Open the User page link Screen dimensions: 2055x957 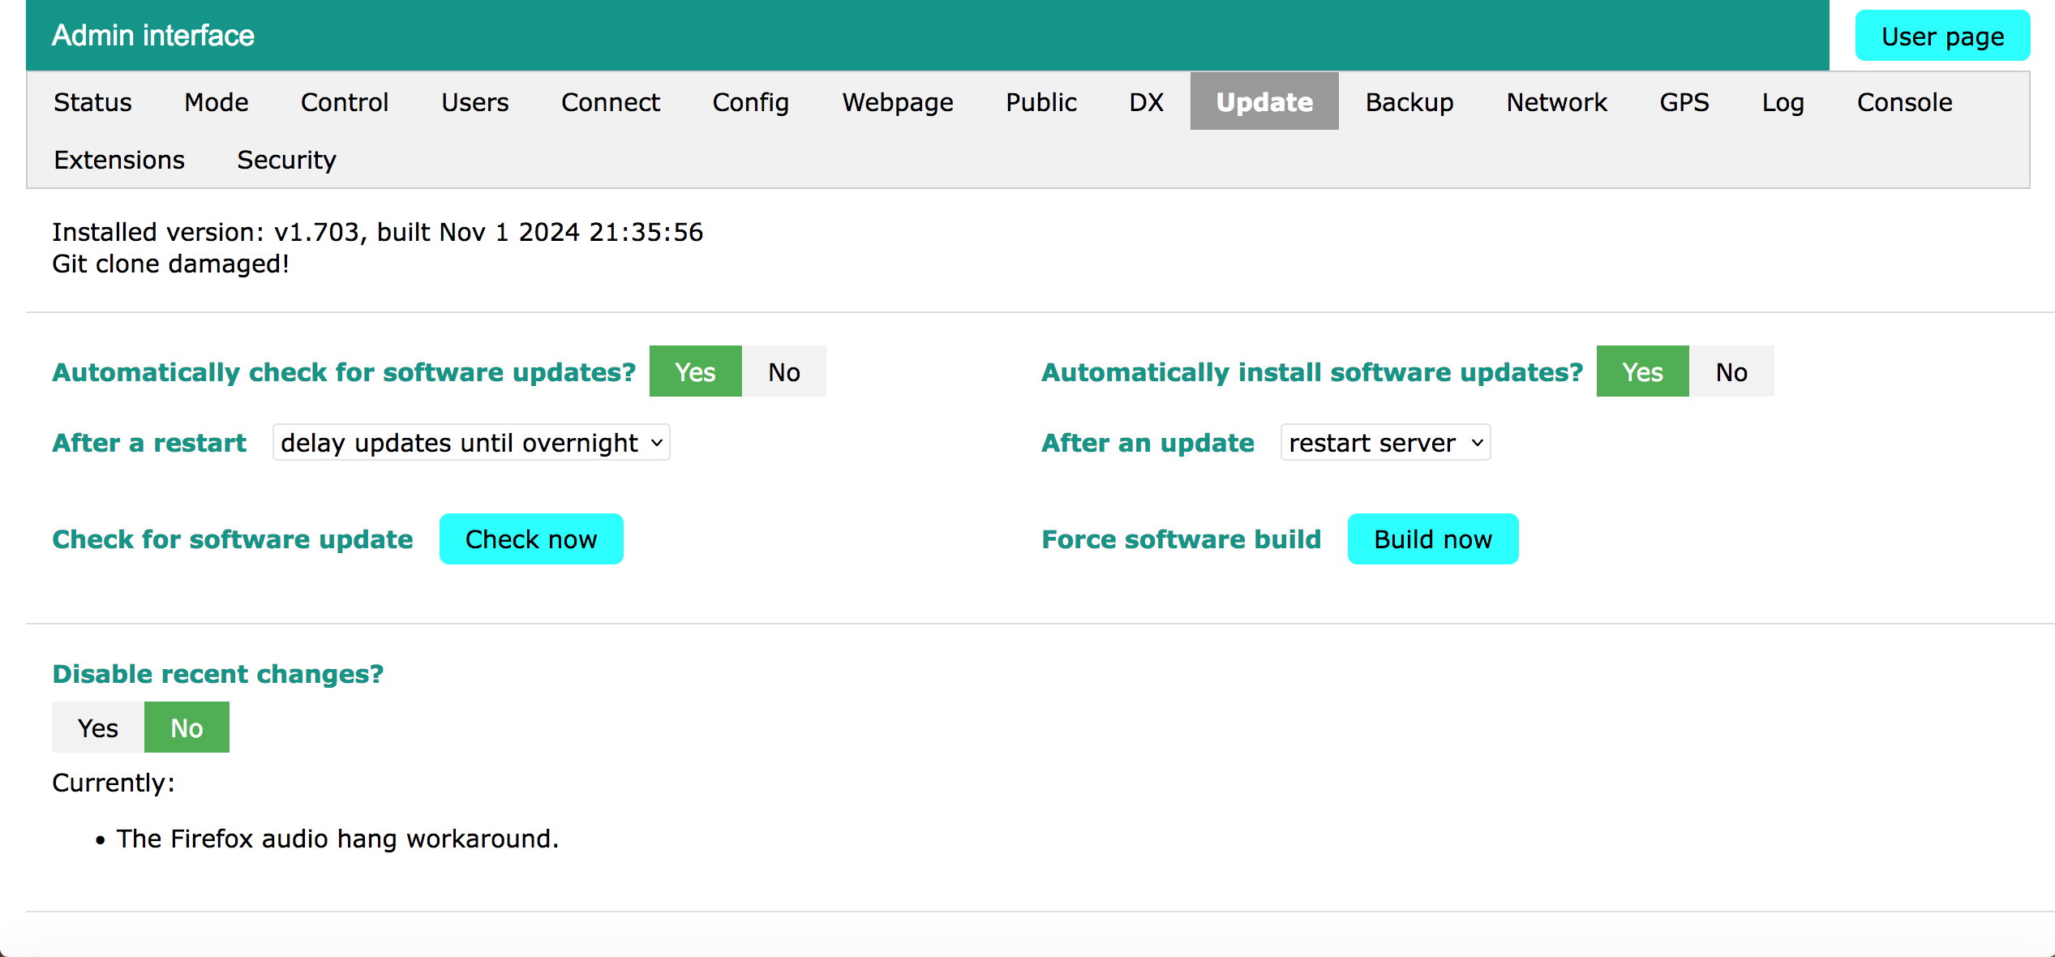coord(1945,36)
